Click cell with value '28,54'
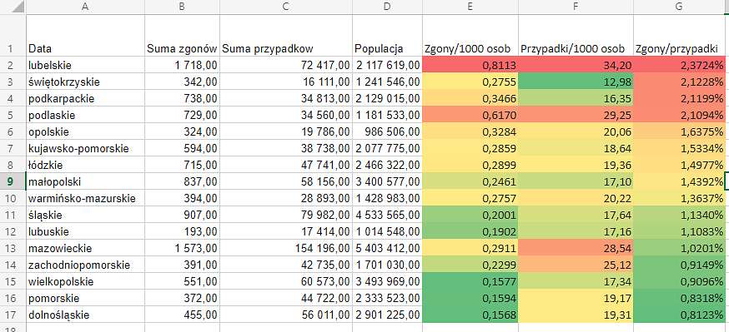The image size is (729, 332). 576,248
